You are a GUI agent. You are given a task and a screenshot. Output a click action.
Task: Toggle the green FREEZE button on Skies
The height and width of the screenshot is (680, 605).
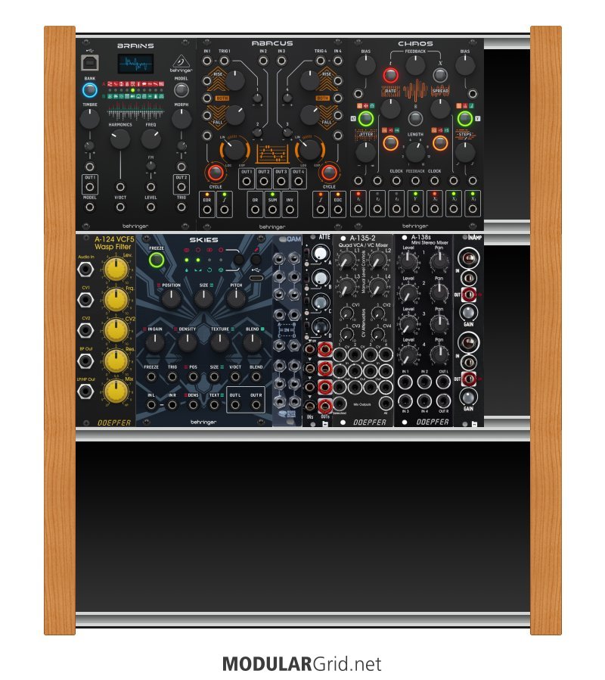click(157, 260)
